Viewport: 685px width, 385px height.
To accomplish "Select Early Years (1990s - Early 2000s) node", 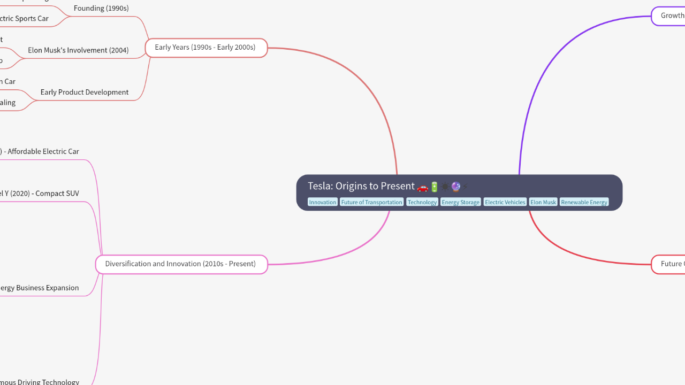I will pyautogui.click(x=206, y=48).
